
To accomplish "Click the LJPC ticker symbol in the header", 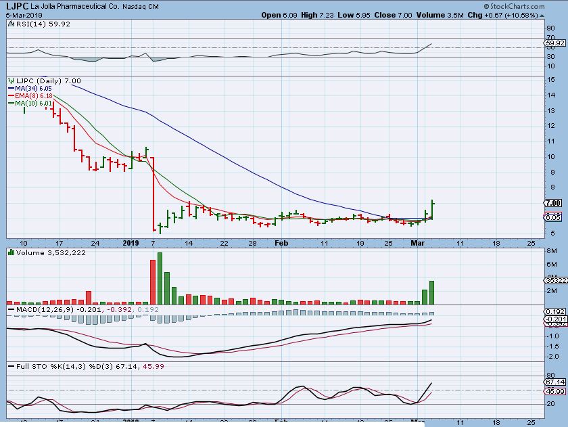I will (x=17, y=6).
